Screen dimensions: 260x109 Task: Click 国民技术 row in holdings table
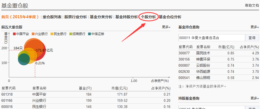[203, 53]
